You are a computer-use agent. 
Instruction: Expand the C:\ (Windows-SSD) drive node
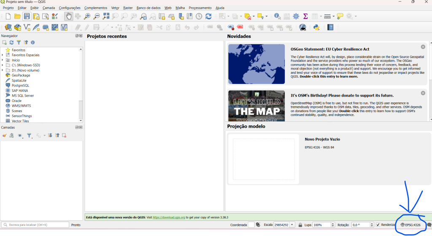(3, 65)
